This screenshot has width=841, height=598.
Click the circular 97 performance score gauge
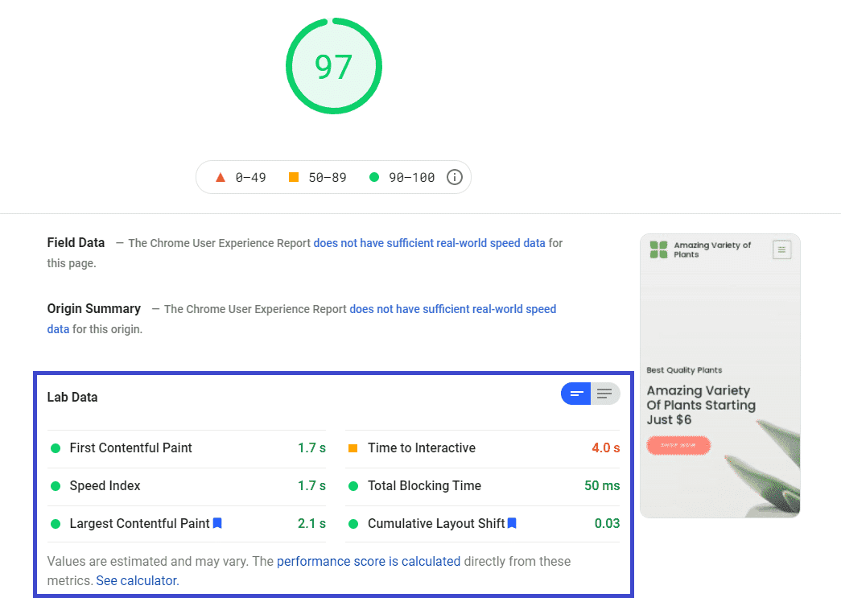click(x=334, y=67)
